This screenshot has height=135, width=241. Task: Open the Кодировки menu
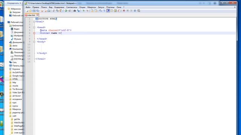point(59,7)
